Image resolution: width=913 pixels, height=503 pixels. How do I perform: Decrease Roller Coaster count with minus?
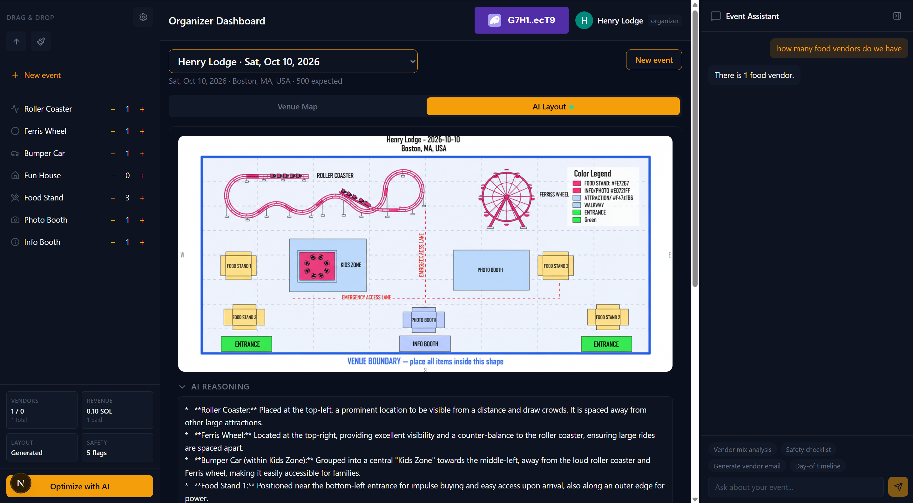tap(113, 109)
